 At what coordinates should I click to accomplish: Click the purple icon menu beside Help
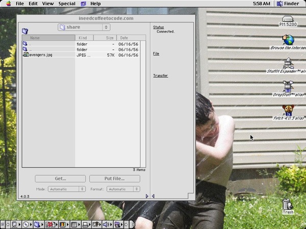[x=84, y=4]
